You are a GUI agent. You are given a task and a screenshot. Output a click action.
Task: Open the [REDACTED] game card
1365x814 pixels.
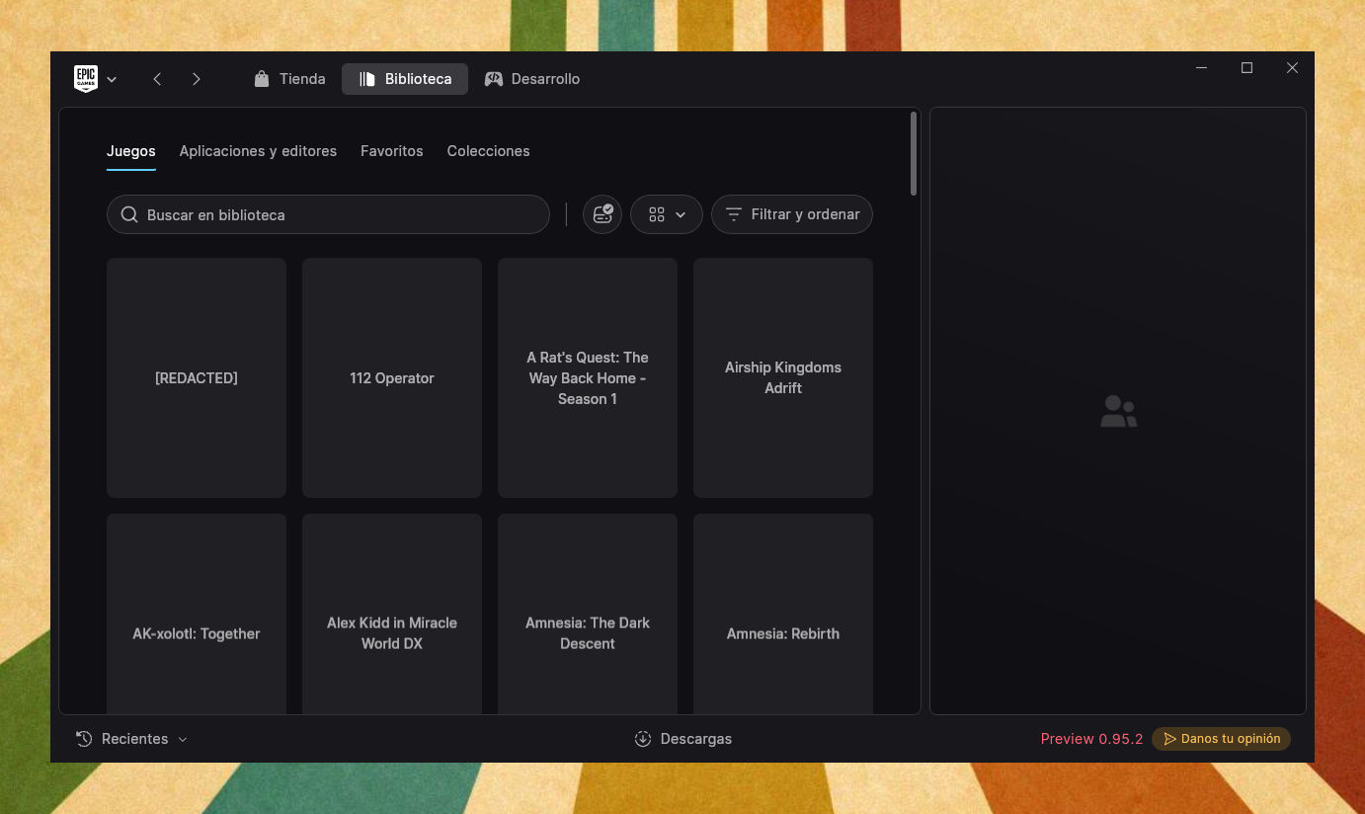(x=197, y=378)
